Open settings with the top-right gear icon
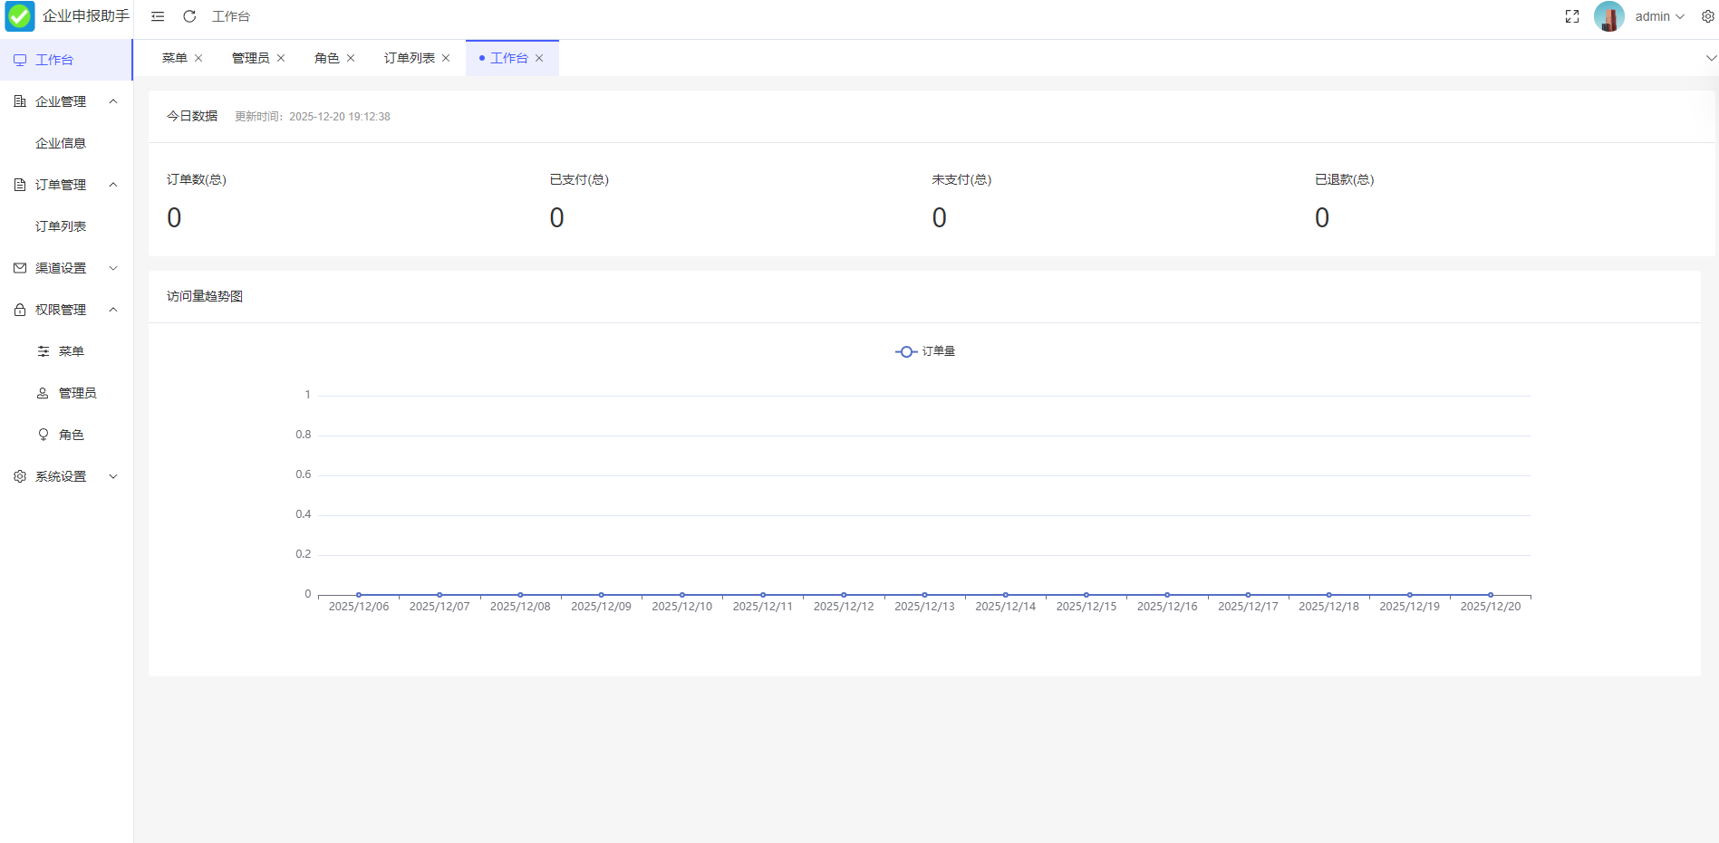Image resolution: width=1719 pixels, height=843 pixels. click(1707, 16)
